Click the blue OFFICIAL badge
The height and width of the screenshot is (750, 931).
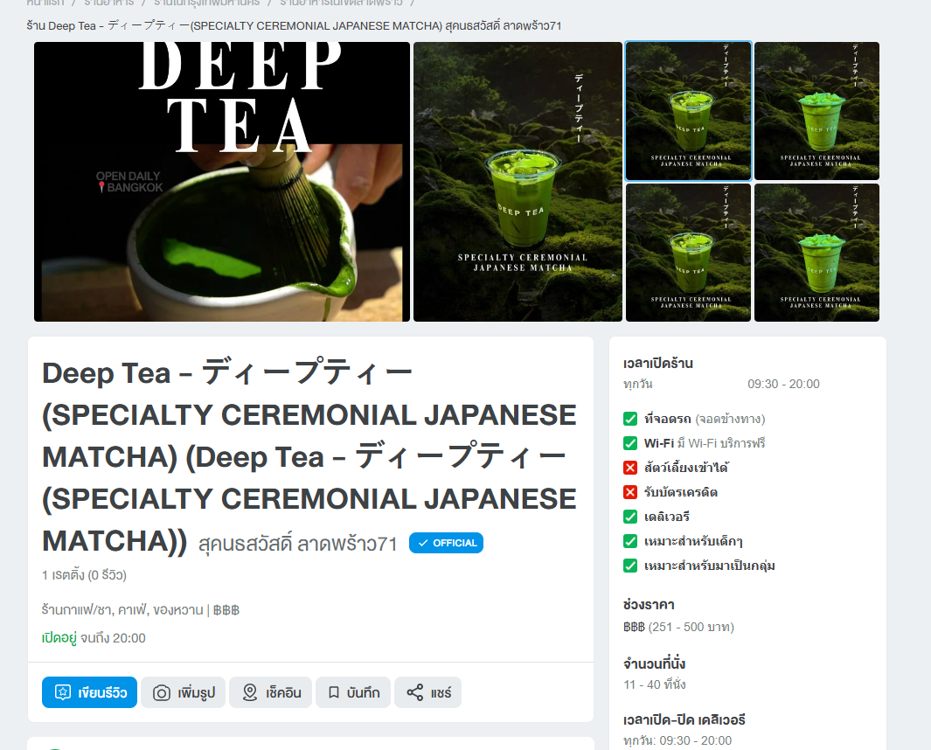click(x=446, y=543)
